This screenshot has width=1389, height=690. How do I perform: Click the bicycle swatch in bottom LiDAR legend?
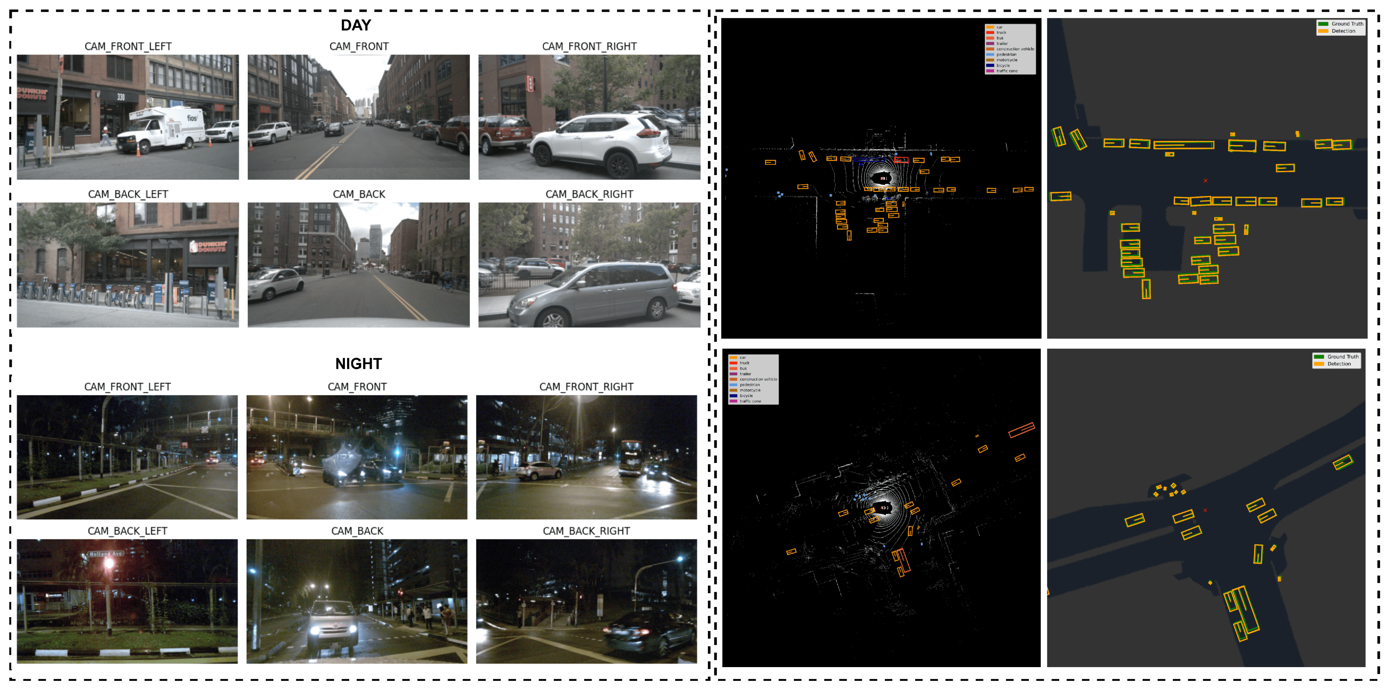click(733, 396)
